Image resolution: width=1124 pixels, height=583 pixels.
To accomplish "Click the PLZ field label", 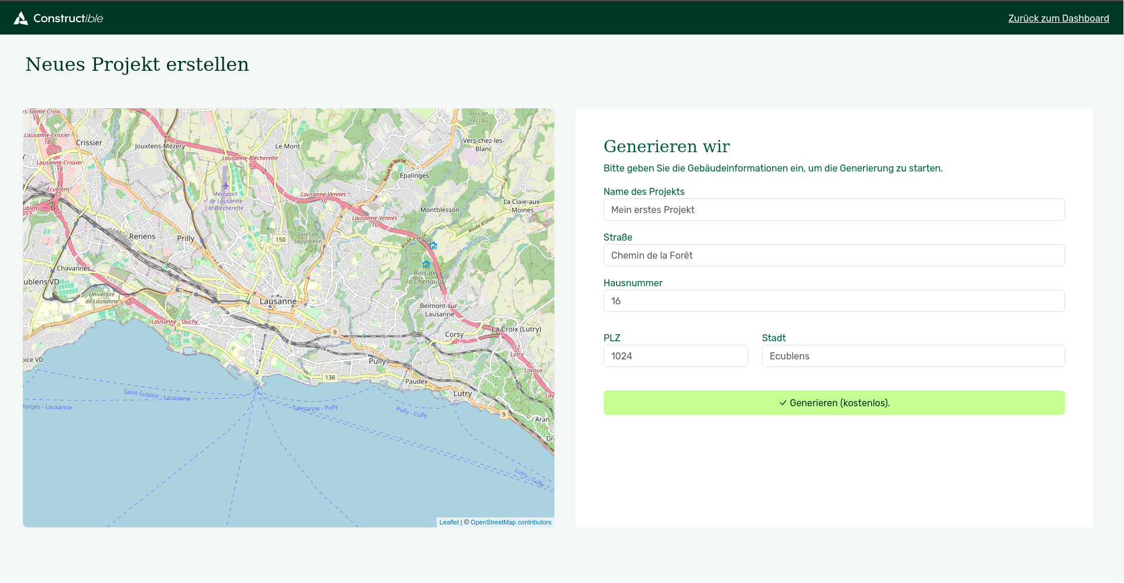I will point(612,338).
